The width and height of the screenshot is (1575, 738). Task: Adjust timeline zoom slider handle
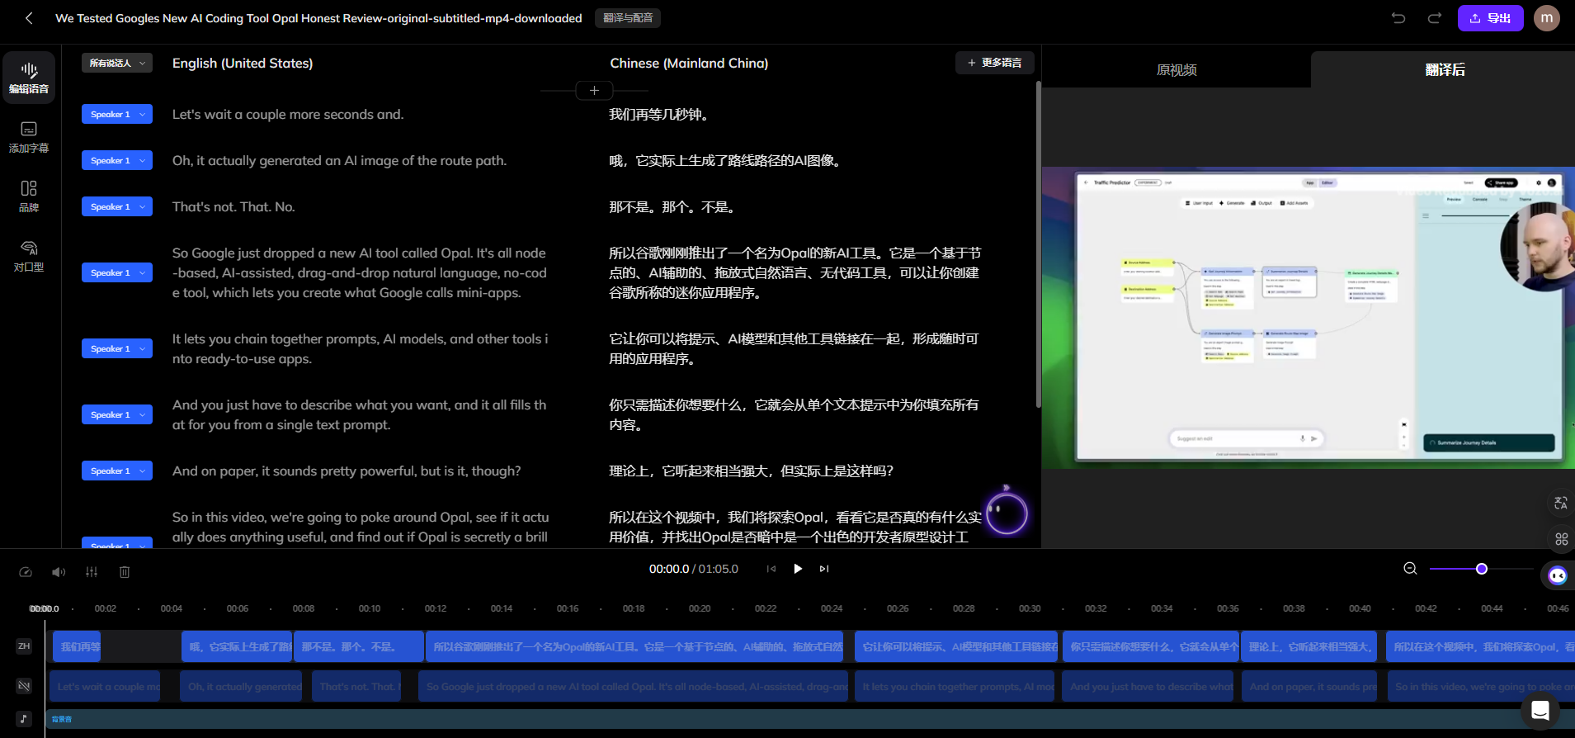point(1482,569)
